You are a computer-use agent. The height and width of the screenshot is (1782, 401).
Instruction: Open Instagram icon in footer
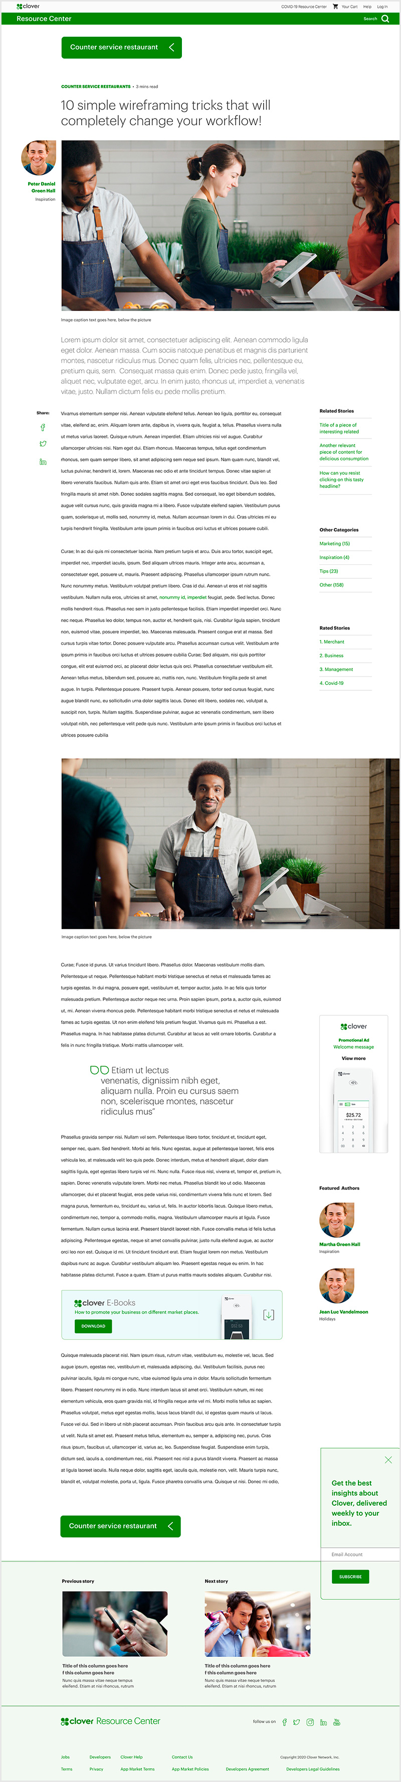310,1722
